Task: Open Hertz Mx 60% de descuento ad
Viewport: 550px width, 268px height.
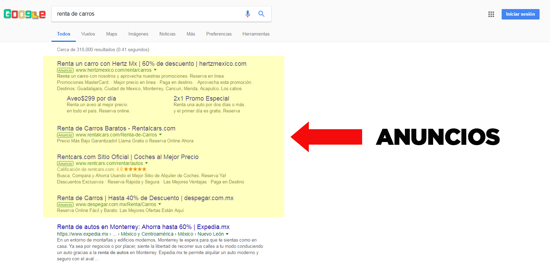Action: (x=152, y=64)
